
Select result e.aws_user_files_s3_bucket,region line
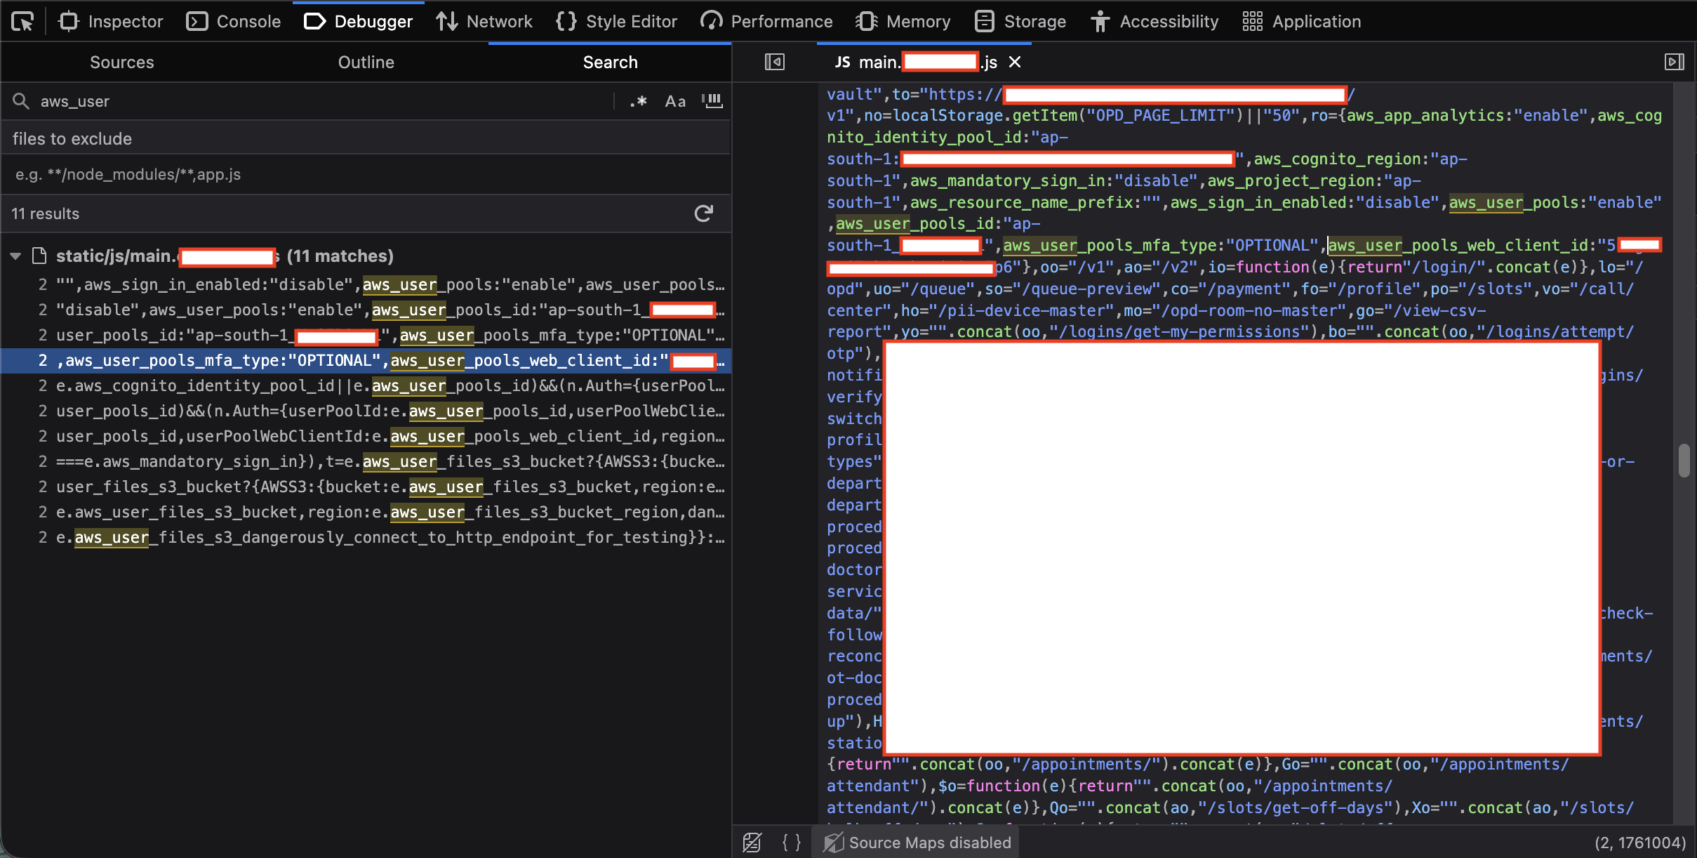[366, 513]
